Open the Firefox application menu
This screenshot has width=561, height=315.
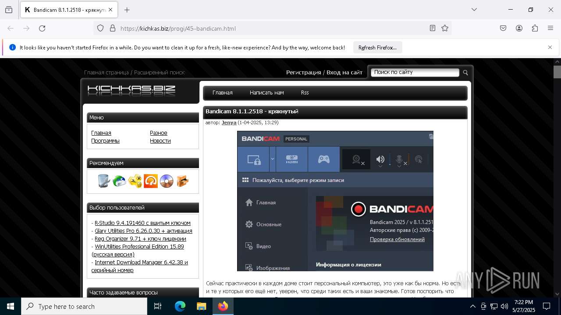[550, 28]
